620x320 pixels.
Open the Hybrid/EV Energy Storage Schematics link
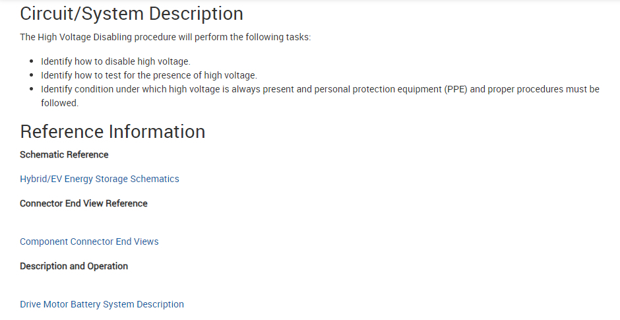click(x=99, y=179)
